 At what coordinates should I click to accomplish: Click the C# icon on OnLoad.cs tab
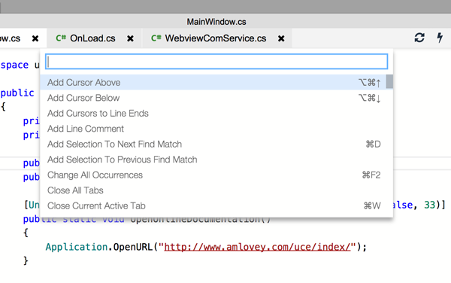click(61, 38)
